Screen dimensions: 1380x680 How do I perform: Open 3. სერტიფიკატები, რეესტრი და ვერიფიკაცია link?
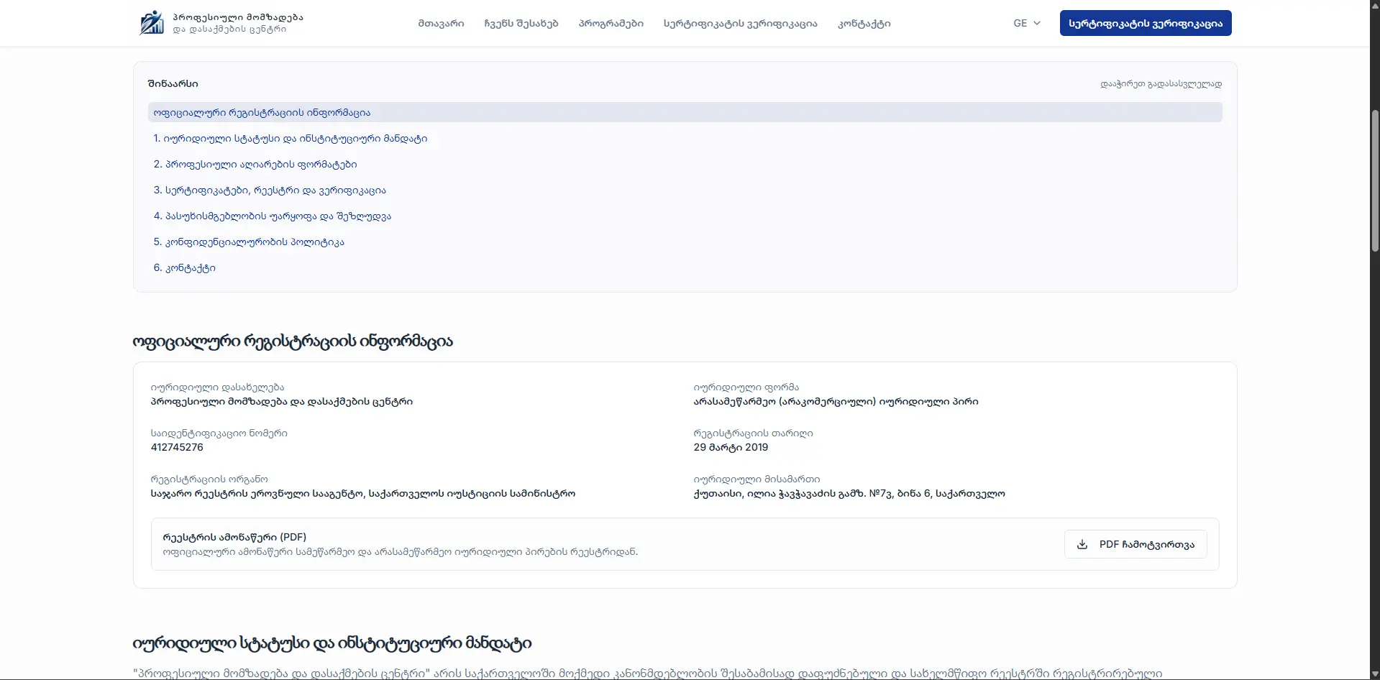click(270, 190)
